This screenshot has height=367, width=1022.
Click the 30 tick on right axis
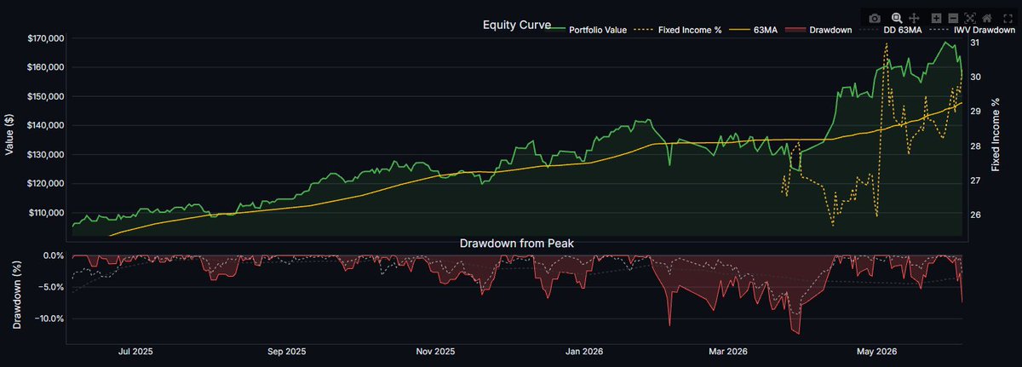[x=976, y=77]
